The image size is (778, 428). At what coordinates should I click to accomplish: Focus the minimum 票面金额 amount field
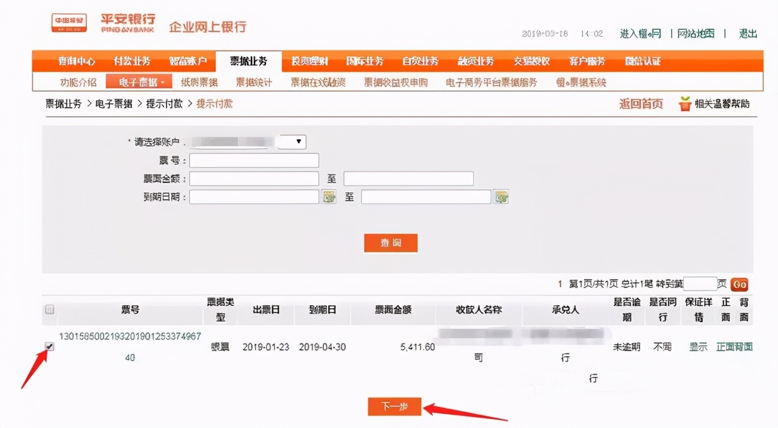[254, 178]
